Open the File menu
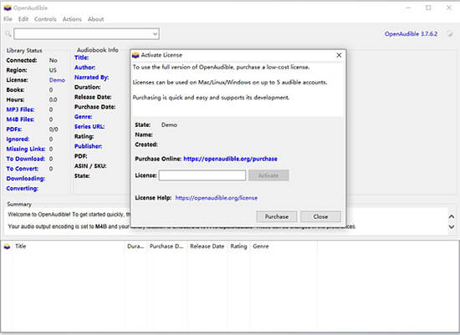The width and height of the screenshot is (460, 335). (x=8, y=19)
